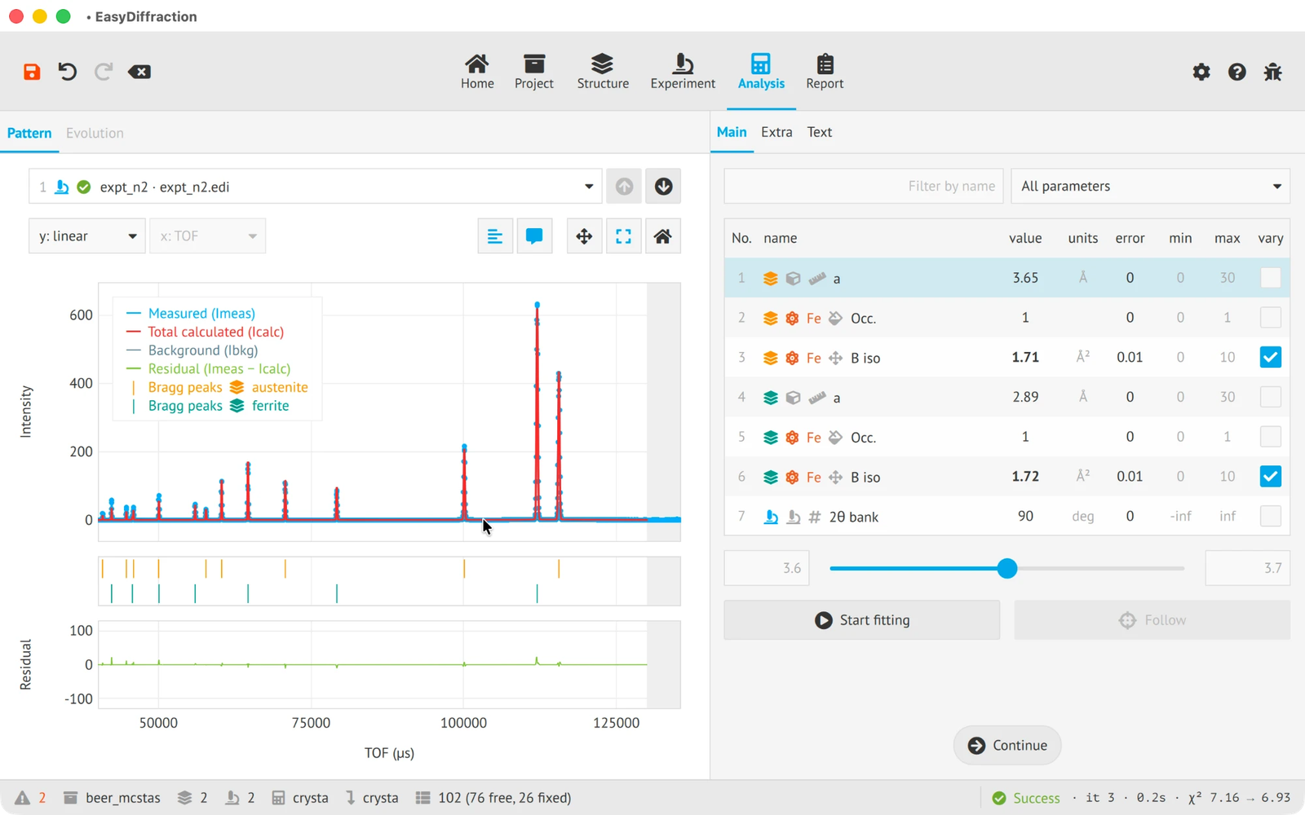Open the 'All parameters' filter dropdown
The image size is (1305, 815).
[1150, 186]
